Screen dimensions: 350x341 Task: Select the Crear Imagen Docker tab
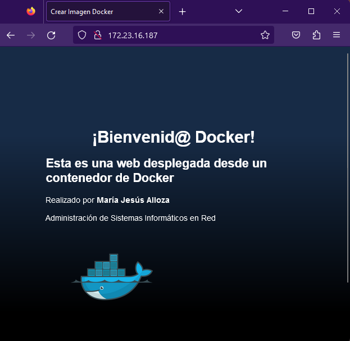point(101,11)
